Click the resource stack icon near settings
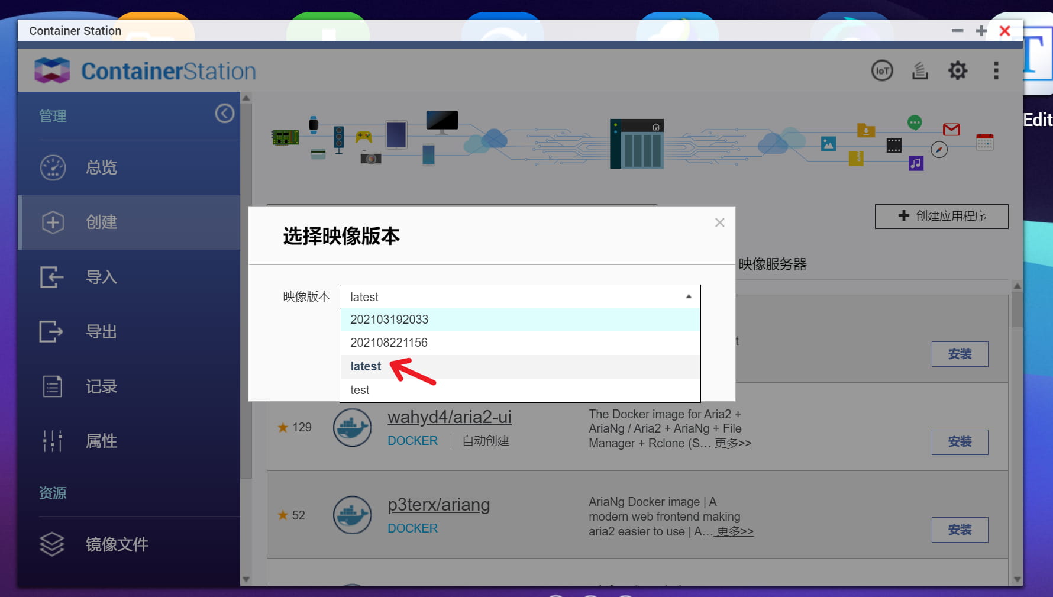This screenshot has width=1053, height=597. 919,70
